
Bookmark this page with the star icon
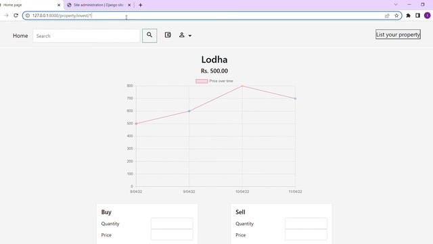pos(396,16)
